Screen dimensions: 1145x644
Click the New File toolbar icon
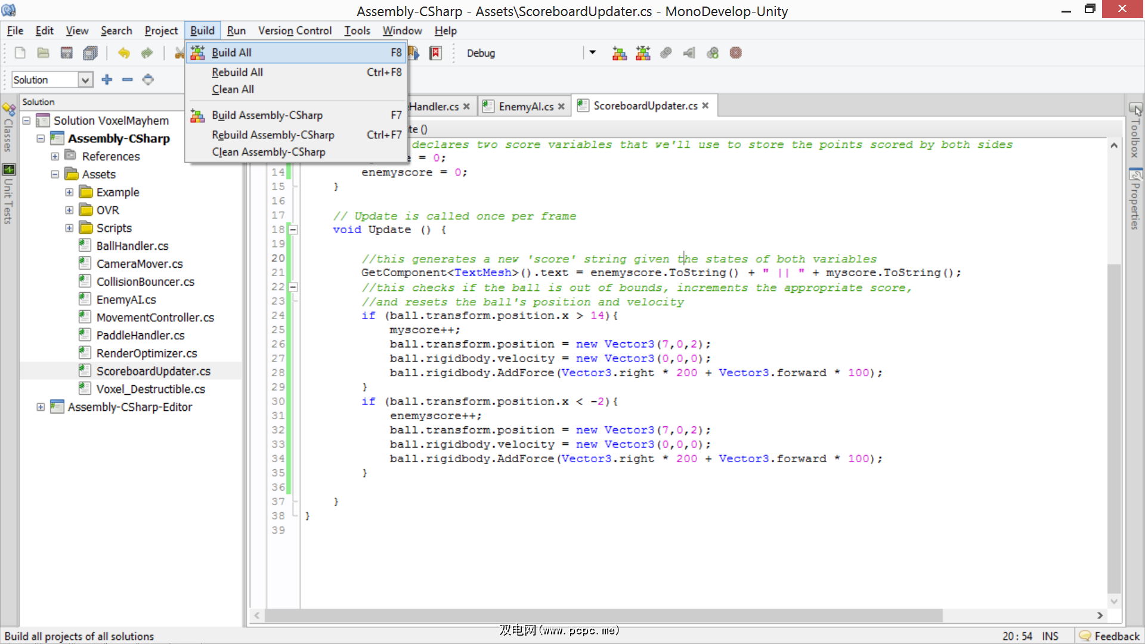pos(20,53)
